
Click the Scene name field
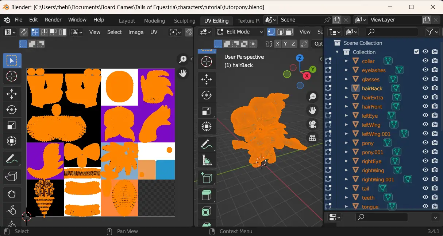(x=301, y=20)
